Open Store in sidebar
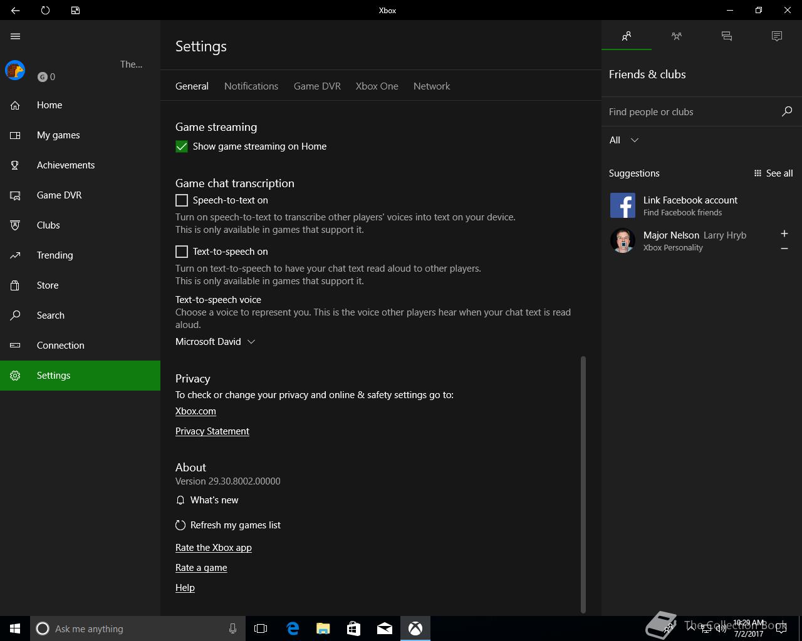The width and height of the screenshot is (802, 641). click(x=80, y=285)
